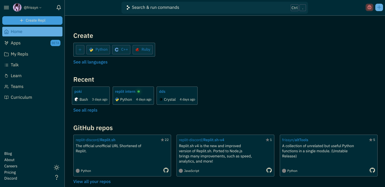Open the Pricing footer link
Screen dimensions: 385x187
[x=10, y=172]
